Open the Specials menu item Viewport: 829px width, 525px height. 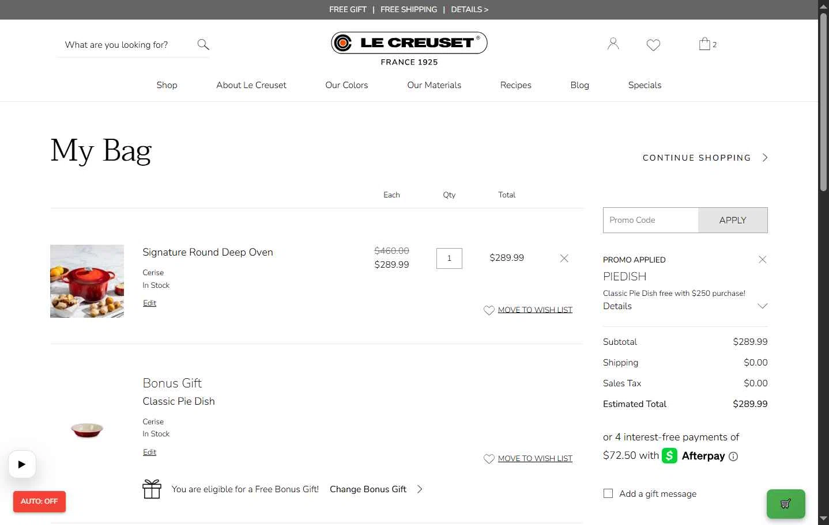645,85
